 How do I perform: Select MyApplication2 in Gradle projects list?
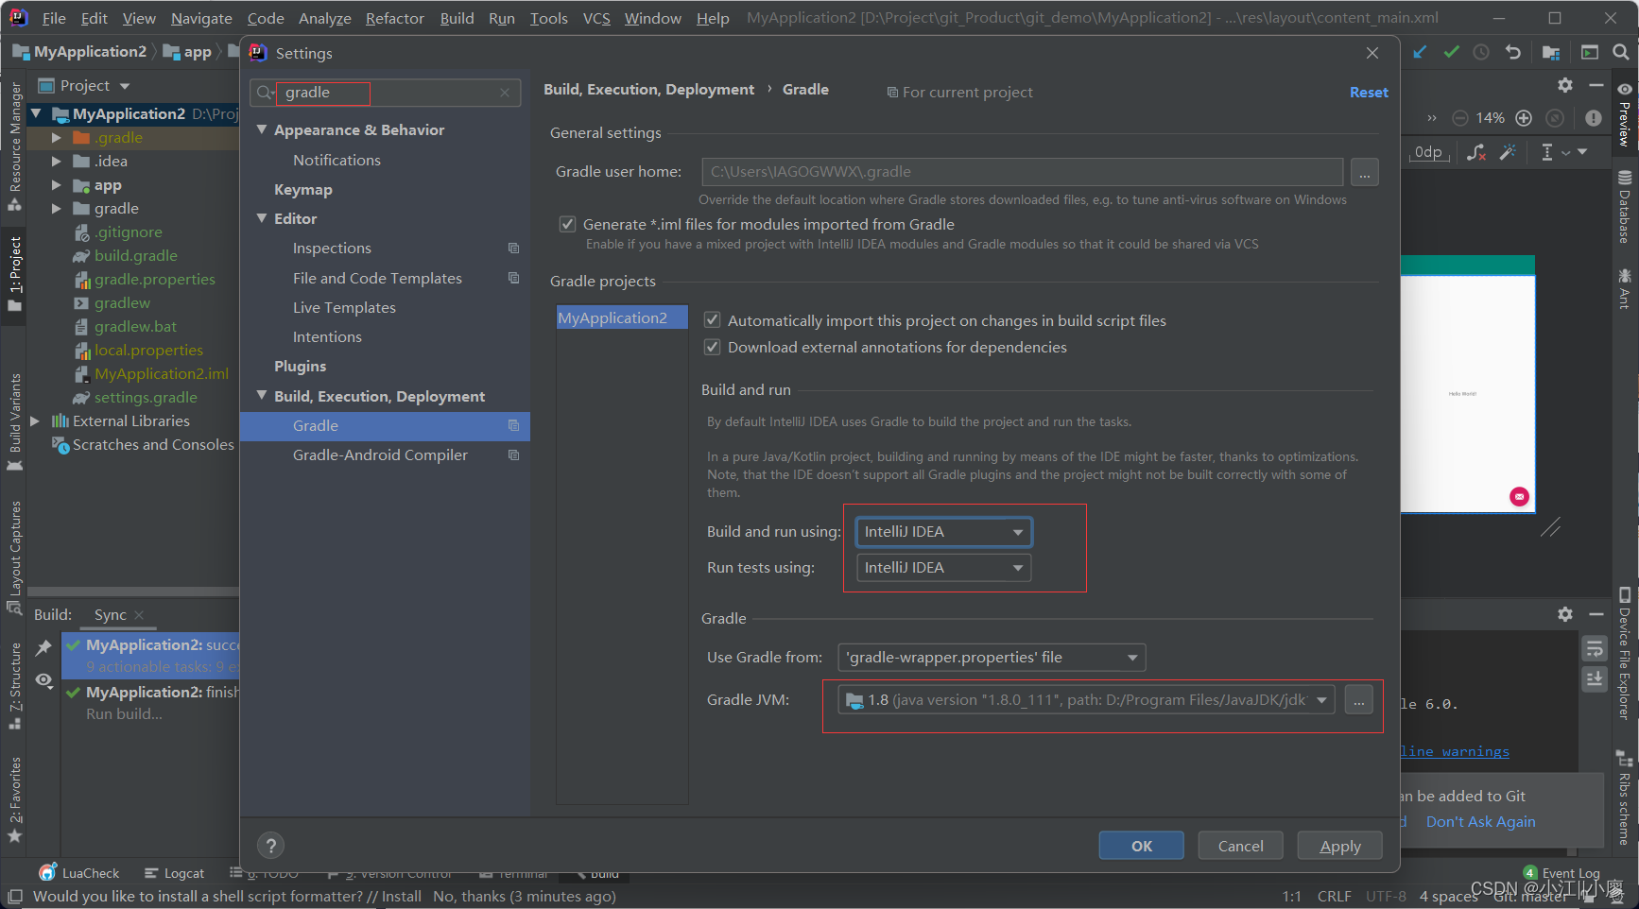click(622, 318)
